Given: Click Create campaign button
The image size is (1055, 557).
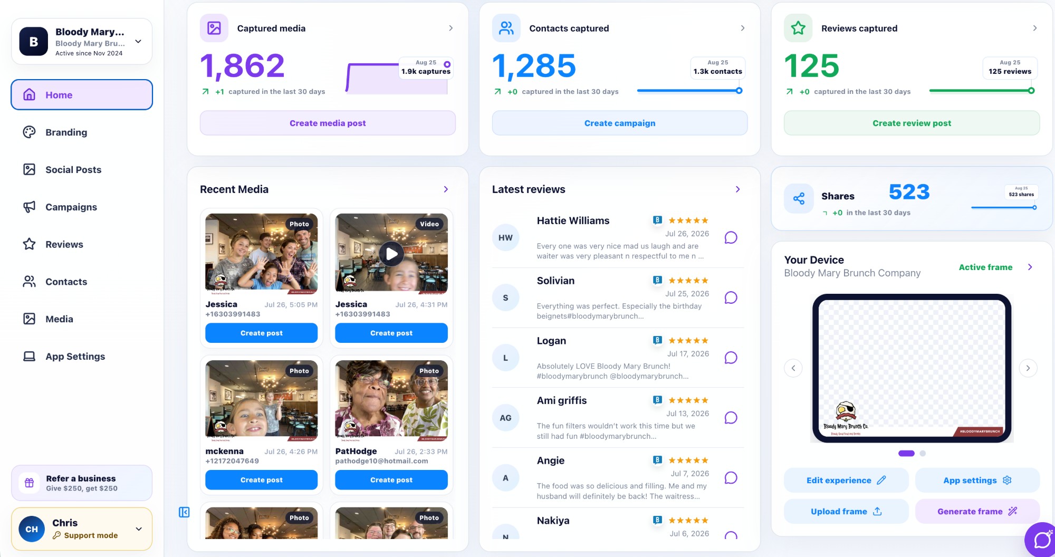Looking at the screenshot, I should (x=620, y=123).
